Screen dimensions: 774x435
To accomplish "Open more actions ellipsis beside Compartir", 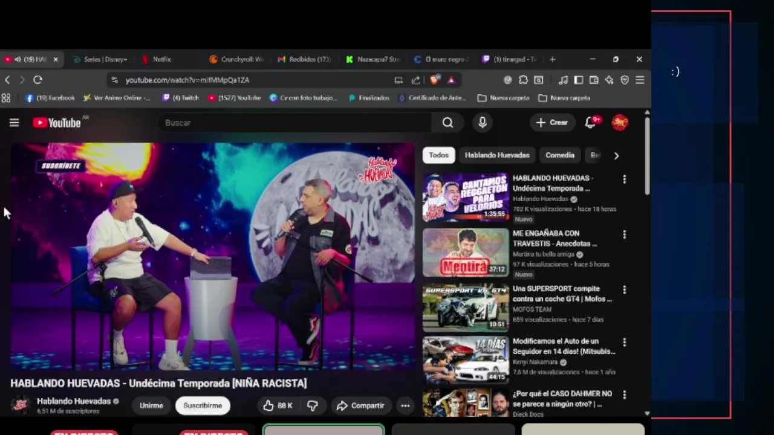I will pyautogui.click(x=405, y=405).
